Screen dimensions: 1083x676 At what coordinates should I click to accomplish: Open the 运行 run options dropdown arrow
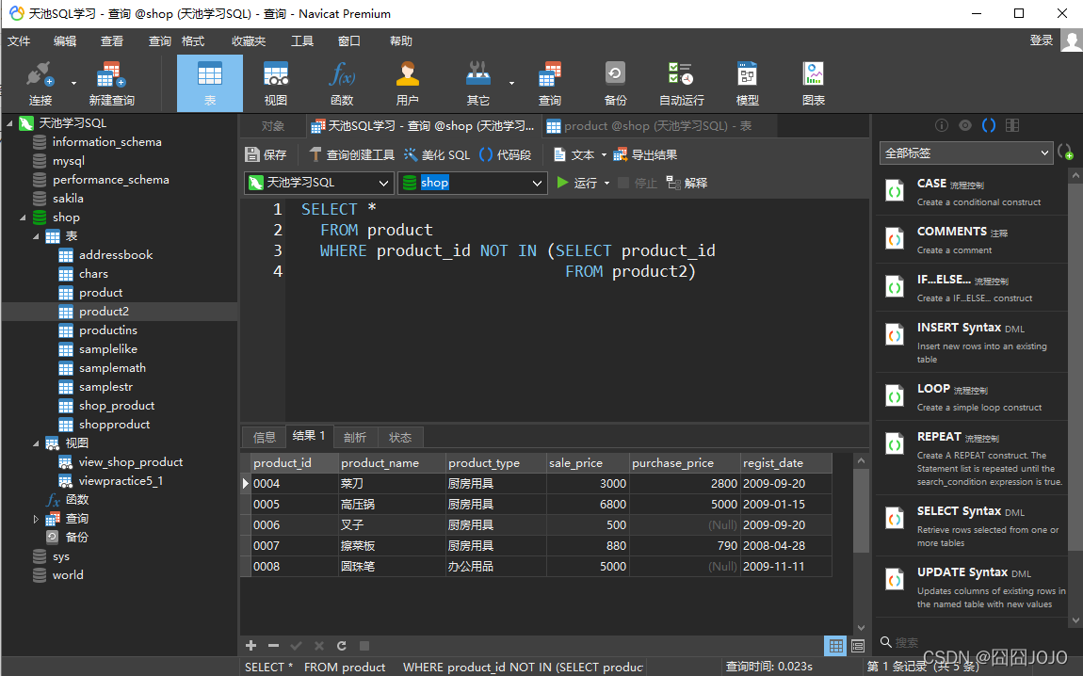(607, 183)
